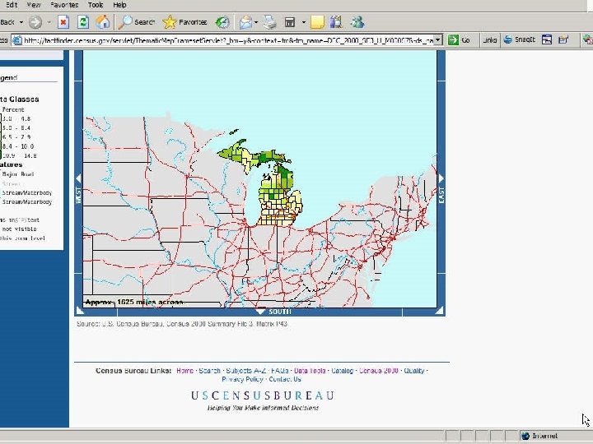The height and width of the screenshot is (444, 593).
Task: Pan map southwest using bottom-left corner arrow
Action: 79,311
